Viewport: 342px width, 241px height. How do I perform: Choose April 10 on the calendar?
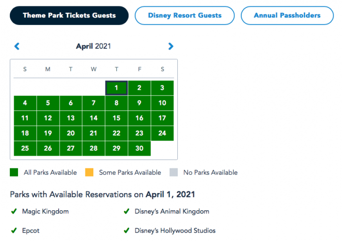(162, 103)
